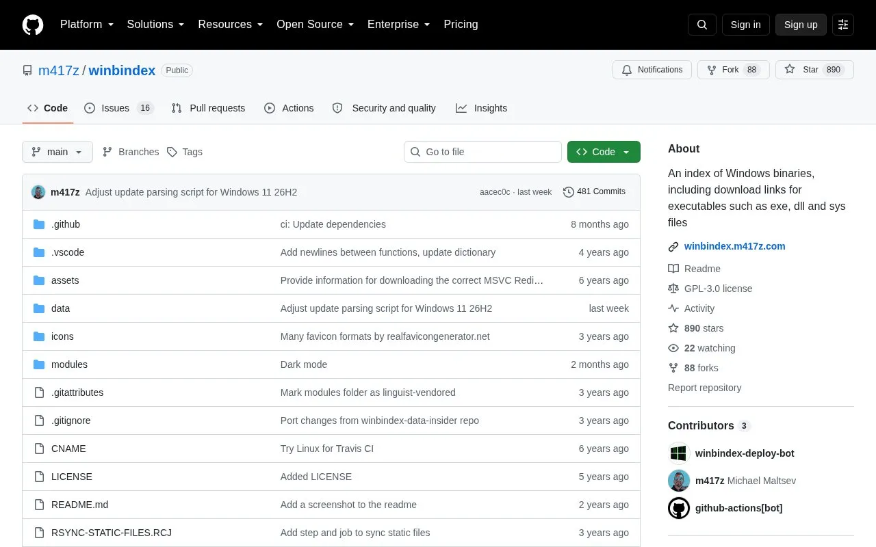The image size is (876, 547).
Task: Switch to the Insights tab
Action: coord(482,108)
